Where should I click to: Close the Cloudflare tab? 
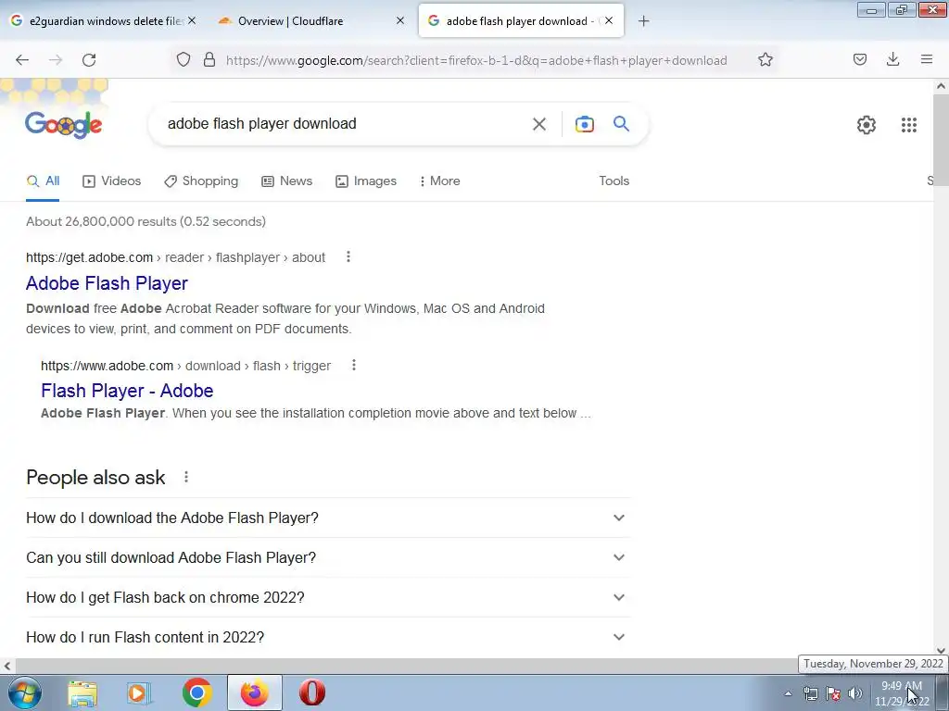pyautogui.click(x=400, y=20)
